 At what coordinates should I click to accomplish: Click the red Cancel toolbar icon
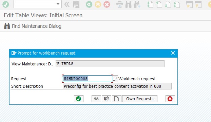[x=107, y=4]
